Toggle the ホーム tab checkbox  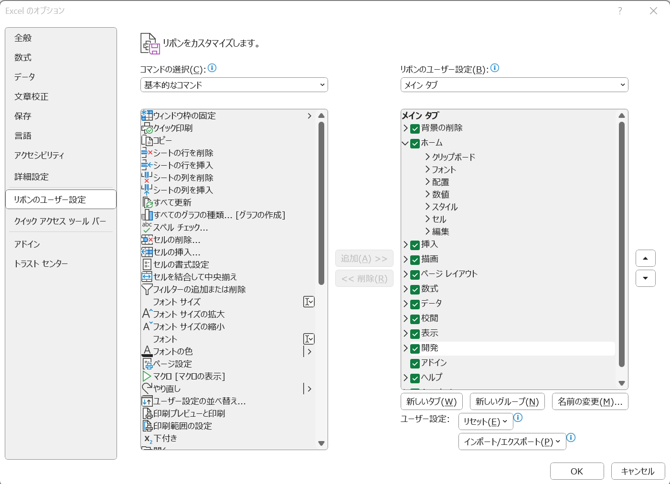415,143
